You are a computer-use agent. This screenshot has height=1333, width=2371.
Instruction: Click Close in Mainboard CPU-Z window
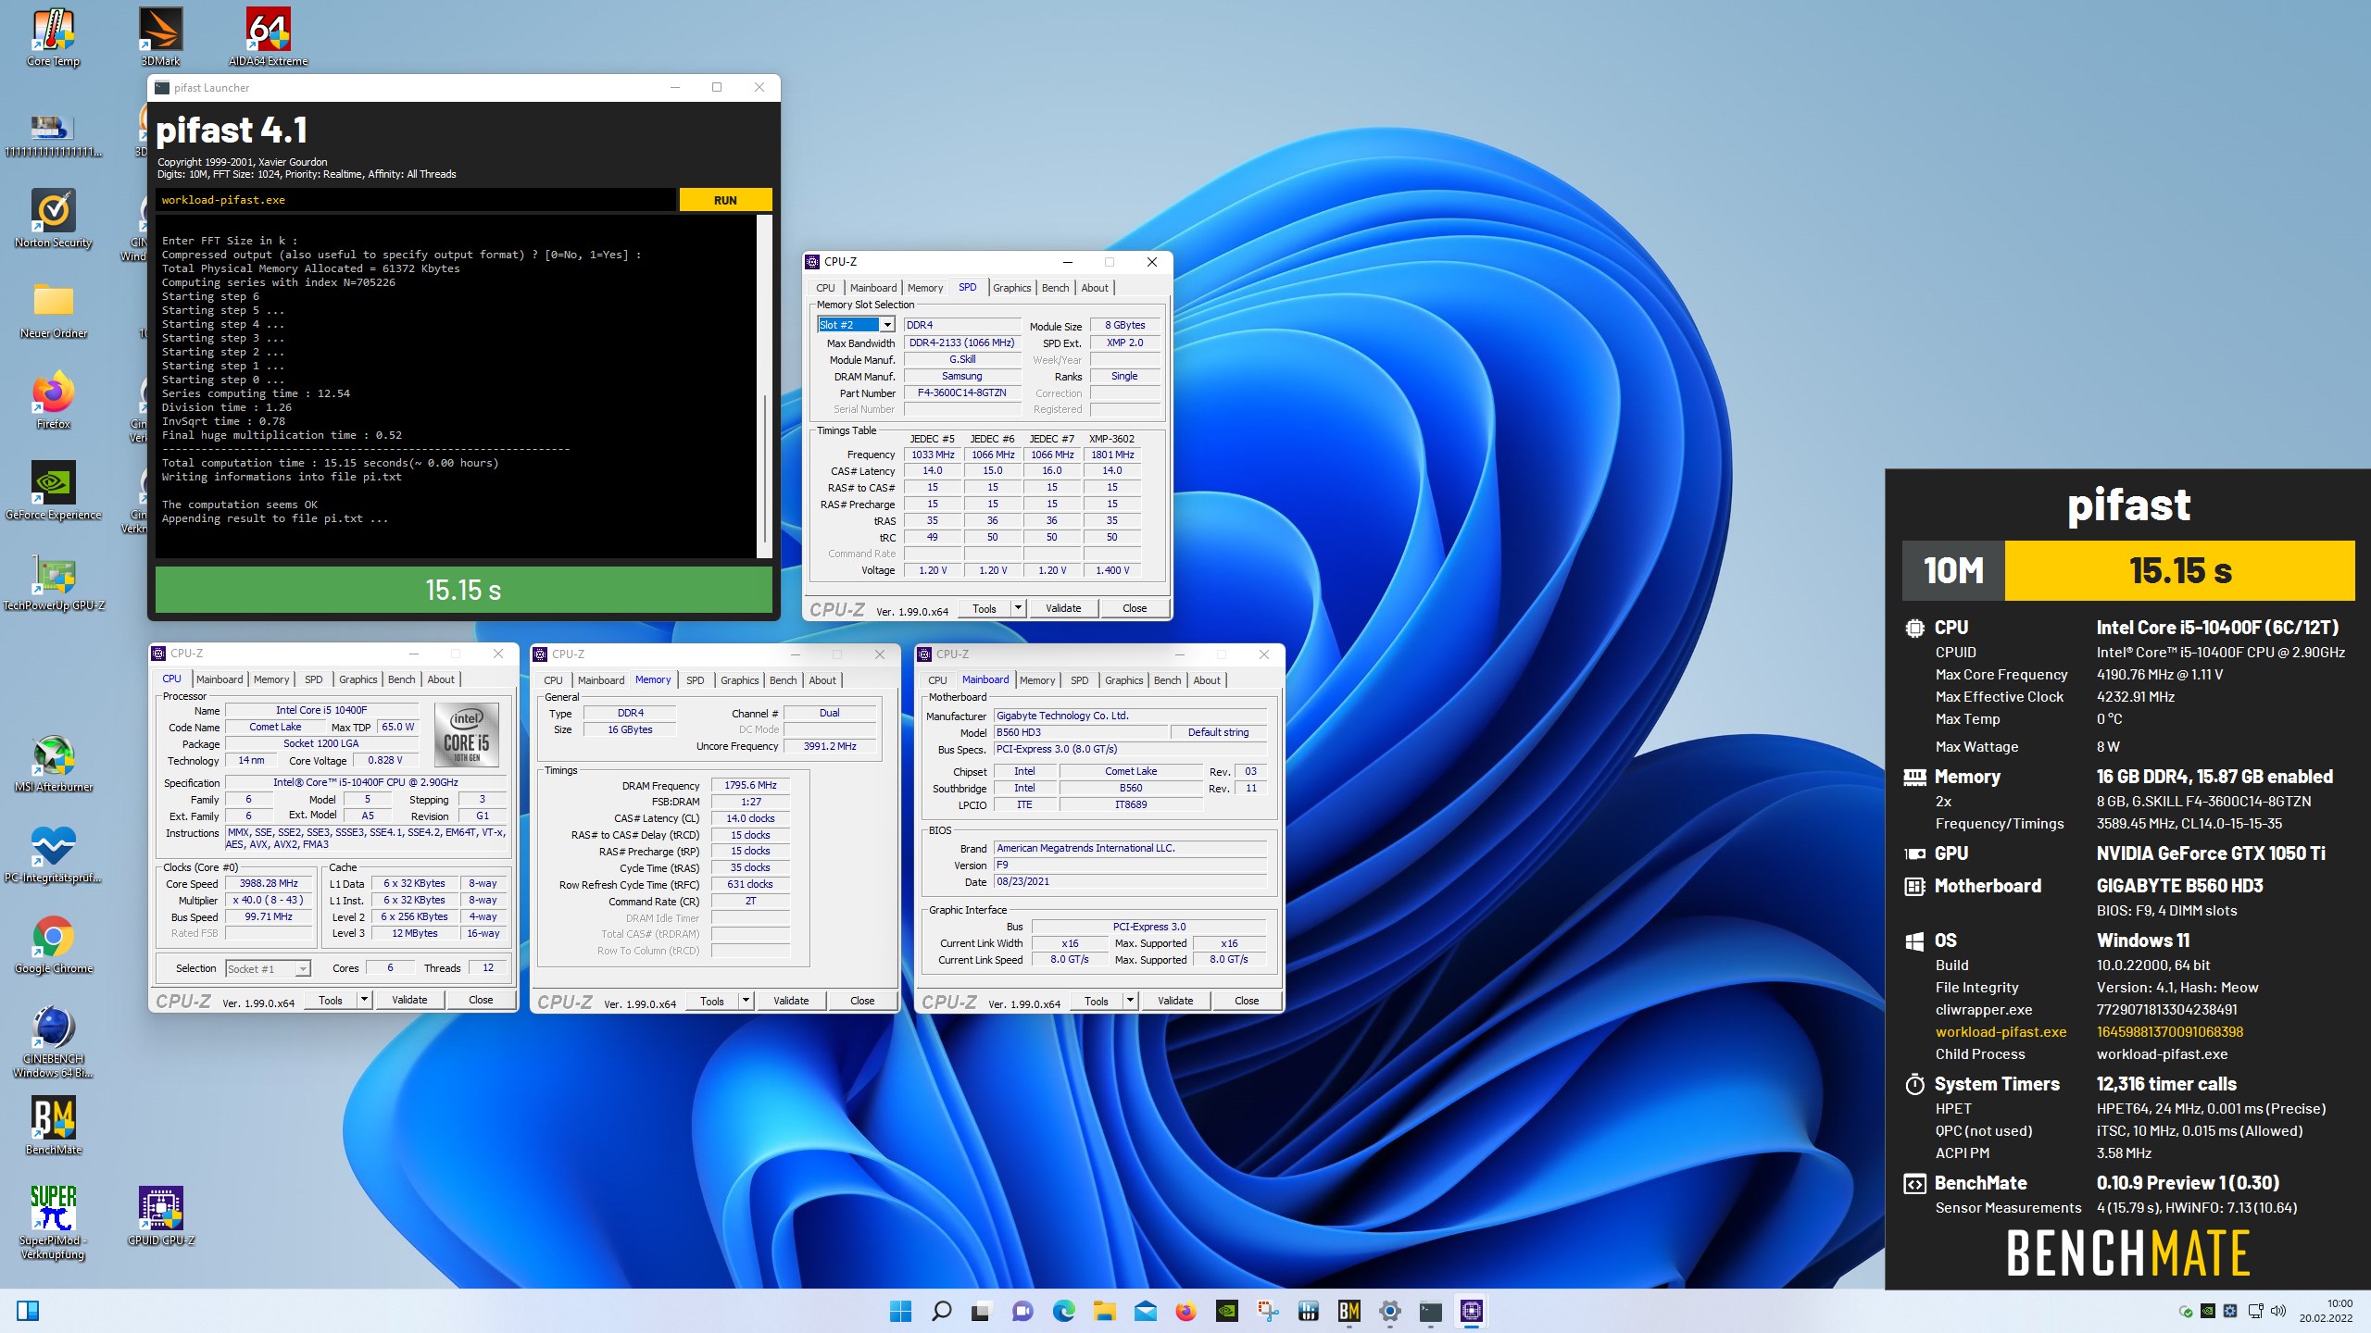point(1247,1001)
